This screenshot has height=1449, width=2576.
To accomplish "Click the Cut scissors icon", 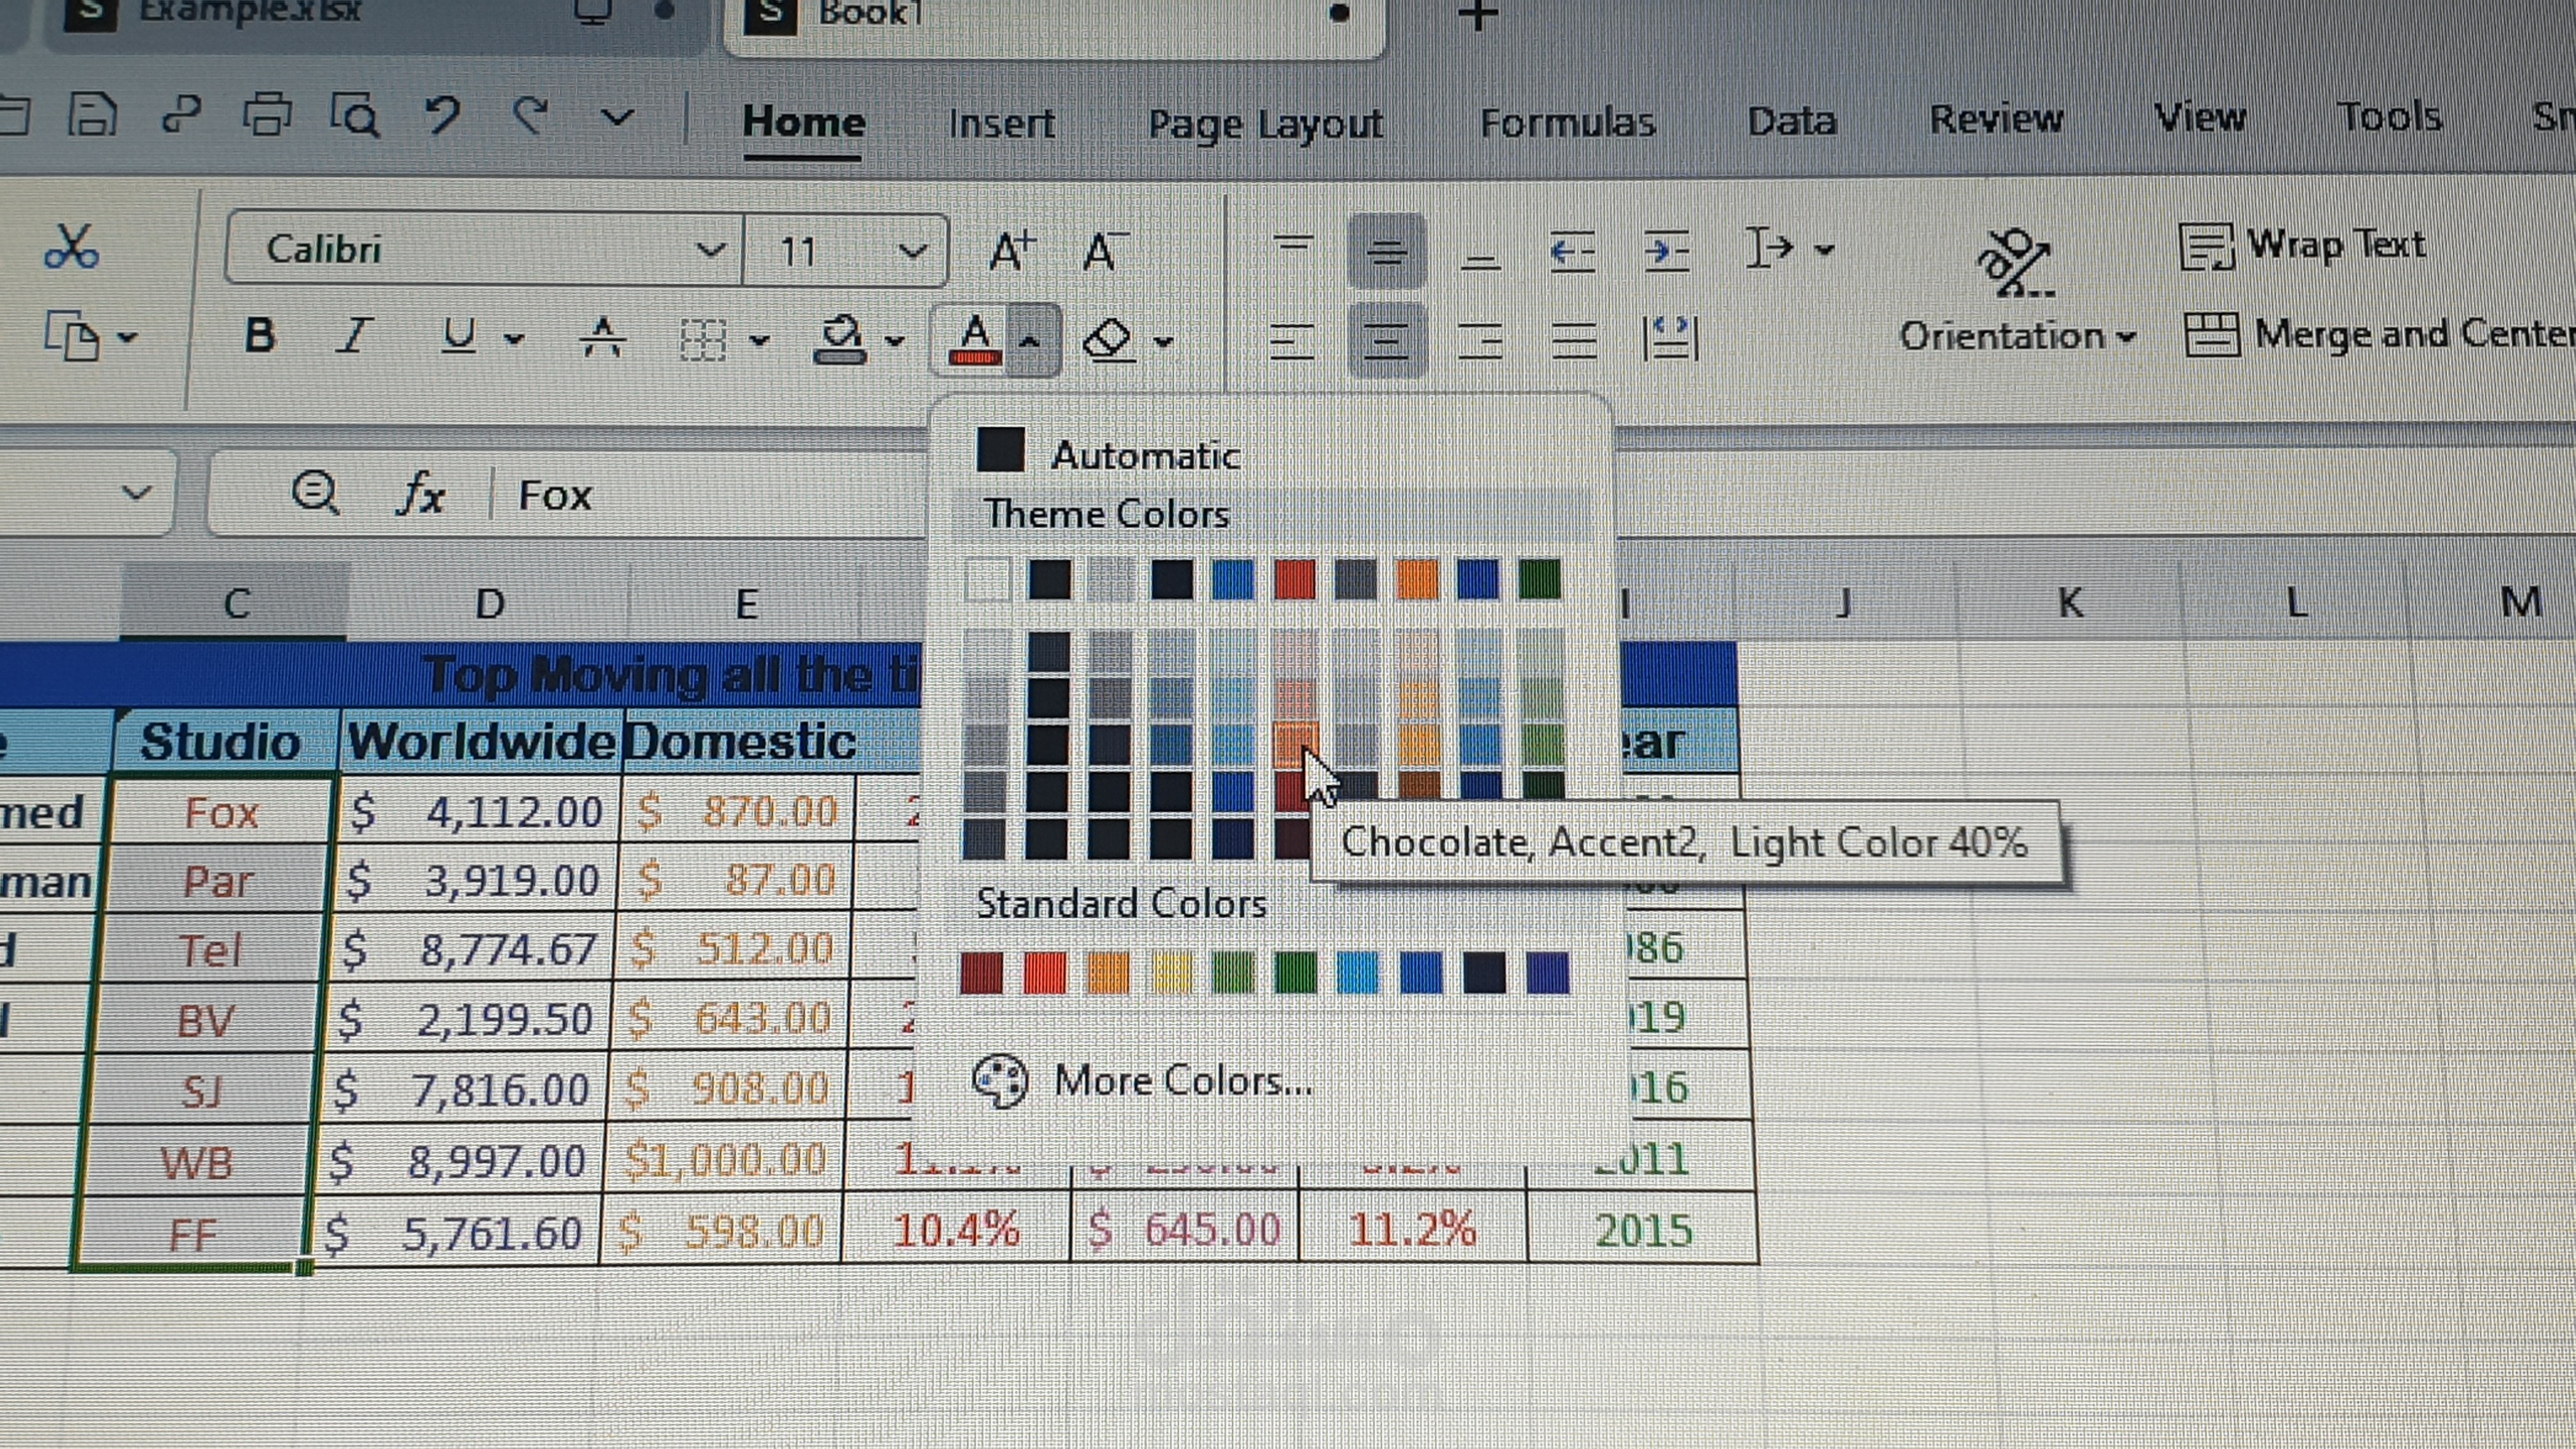I will pyautogui.click(x=71, y=247).
